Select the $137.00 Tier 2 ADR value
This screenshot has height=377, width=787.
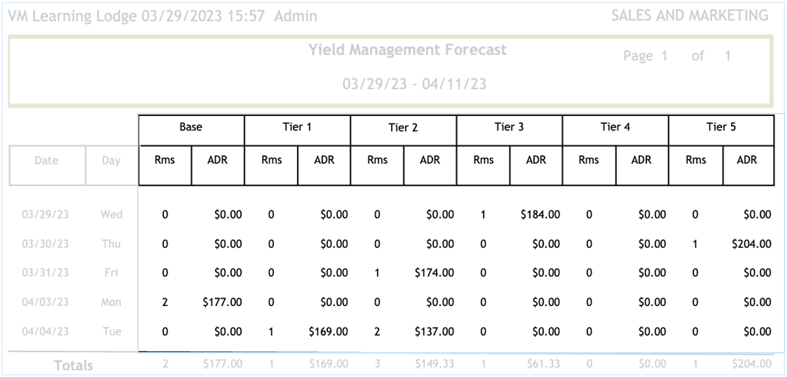434,332
